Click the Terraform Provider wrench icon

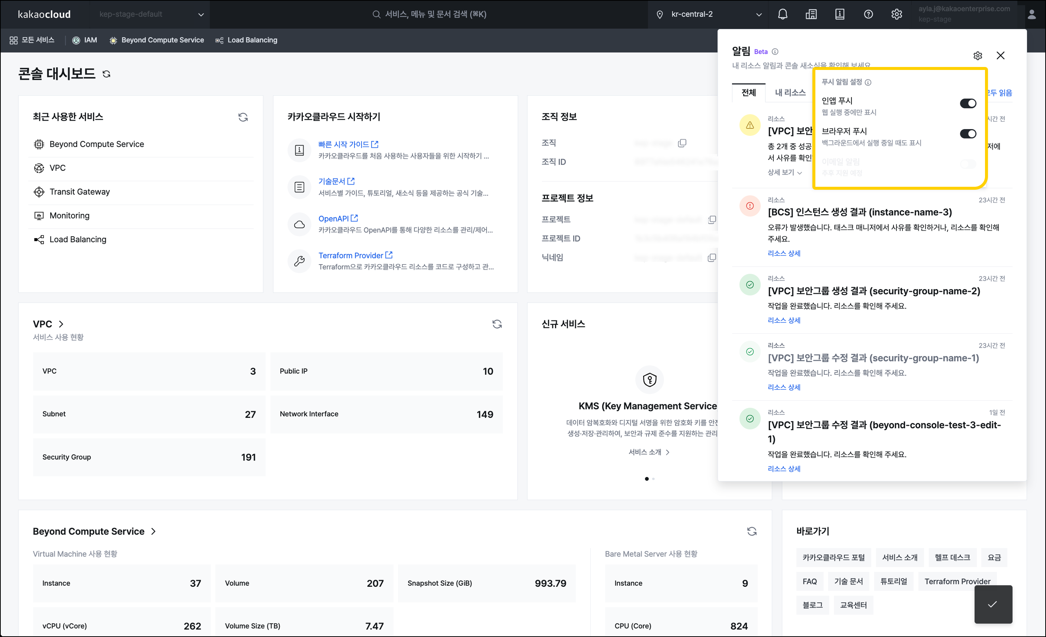(299, 261)
